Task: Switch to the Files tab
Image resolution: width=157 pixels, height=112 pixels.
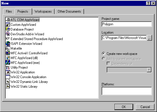Action: point(9,11)
